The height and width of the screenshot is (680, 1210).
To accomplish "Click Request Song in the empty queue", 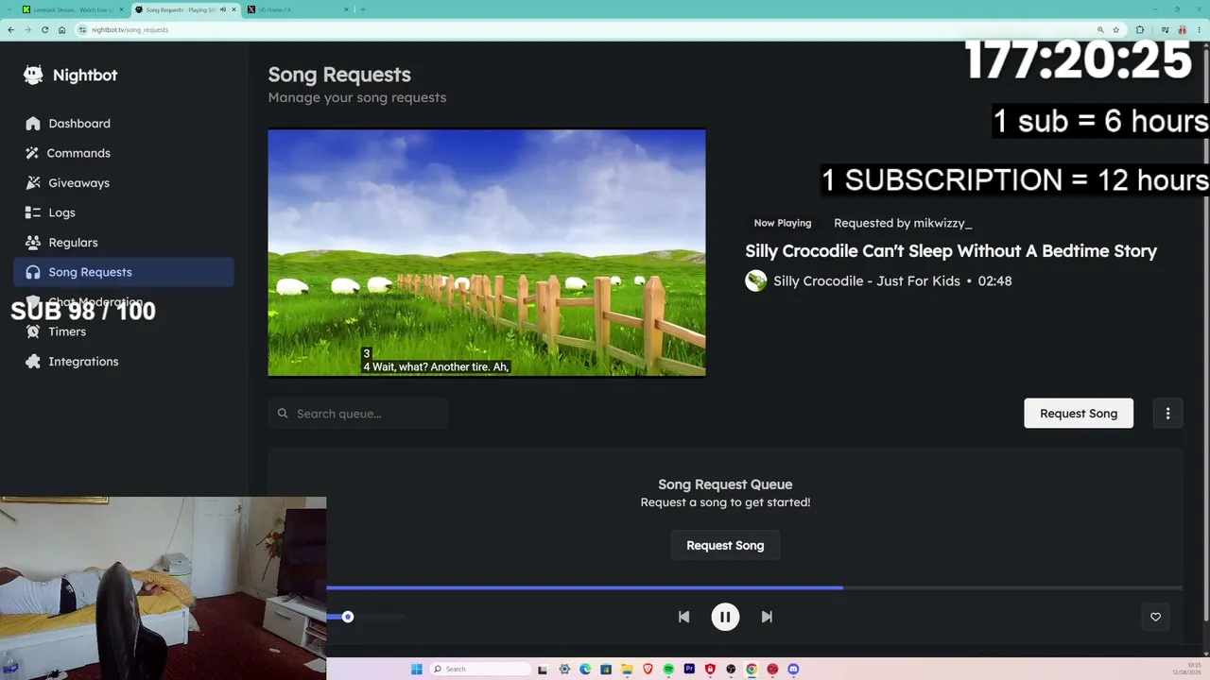I will click(725, 545).
